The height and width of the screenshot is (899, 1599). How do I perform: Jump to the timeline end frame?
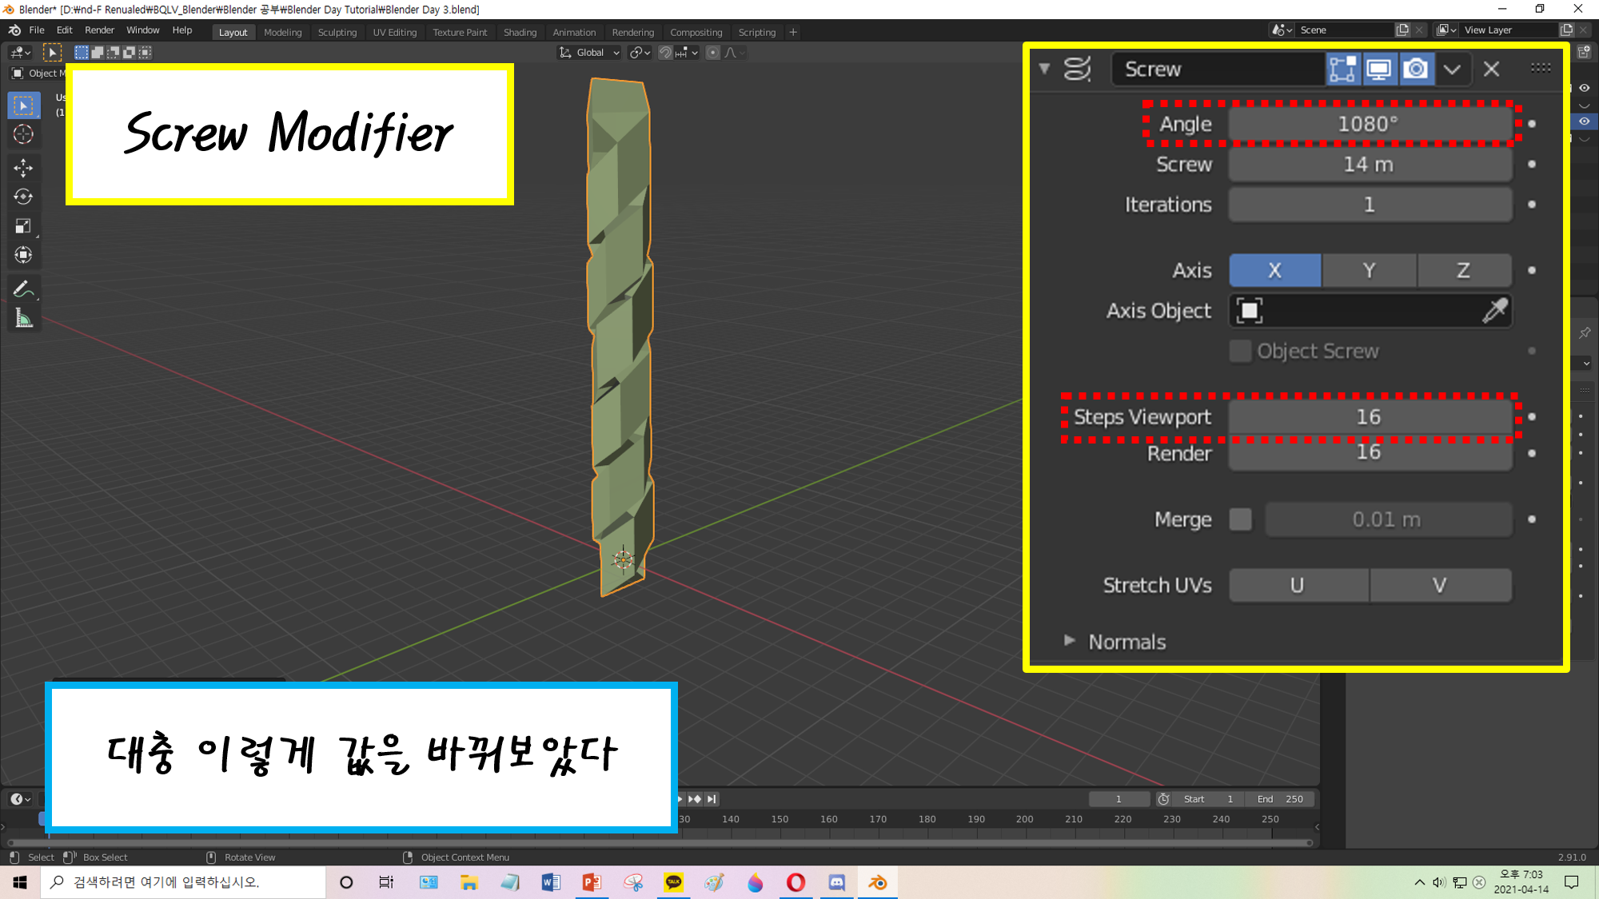point(712,799)
